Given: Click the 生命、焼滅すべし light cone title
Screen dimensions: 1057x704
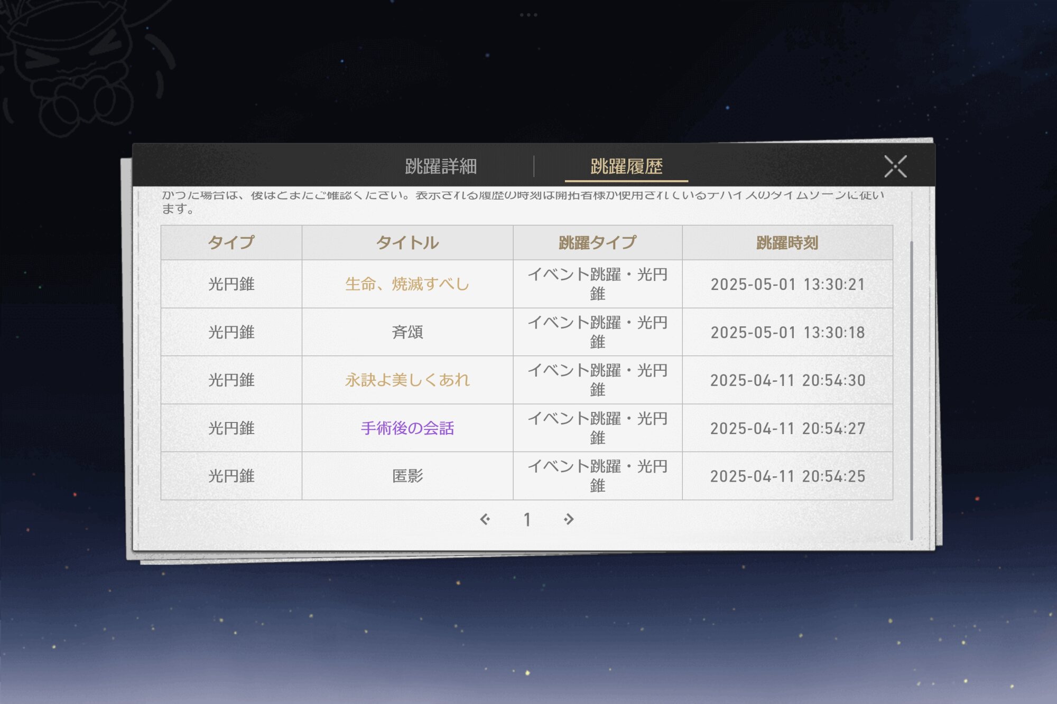Looking at the screenshot, I should tap(407, 284).
